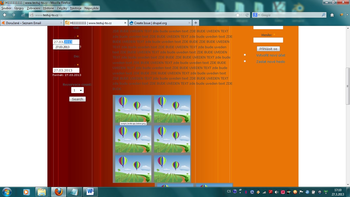Select the 27.03.2013 autocomplete suggestion

click(66, 47)
